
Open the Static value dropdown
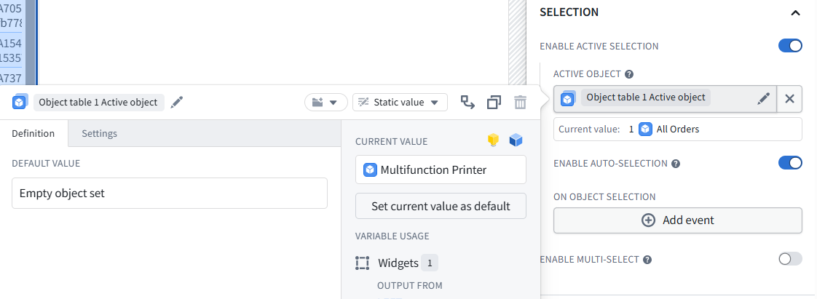[x=400, y=102]
